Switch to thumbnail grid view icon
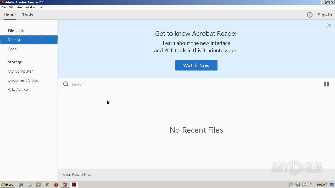 [x=327, y=84]
